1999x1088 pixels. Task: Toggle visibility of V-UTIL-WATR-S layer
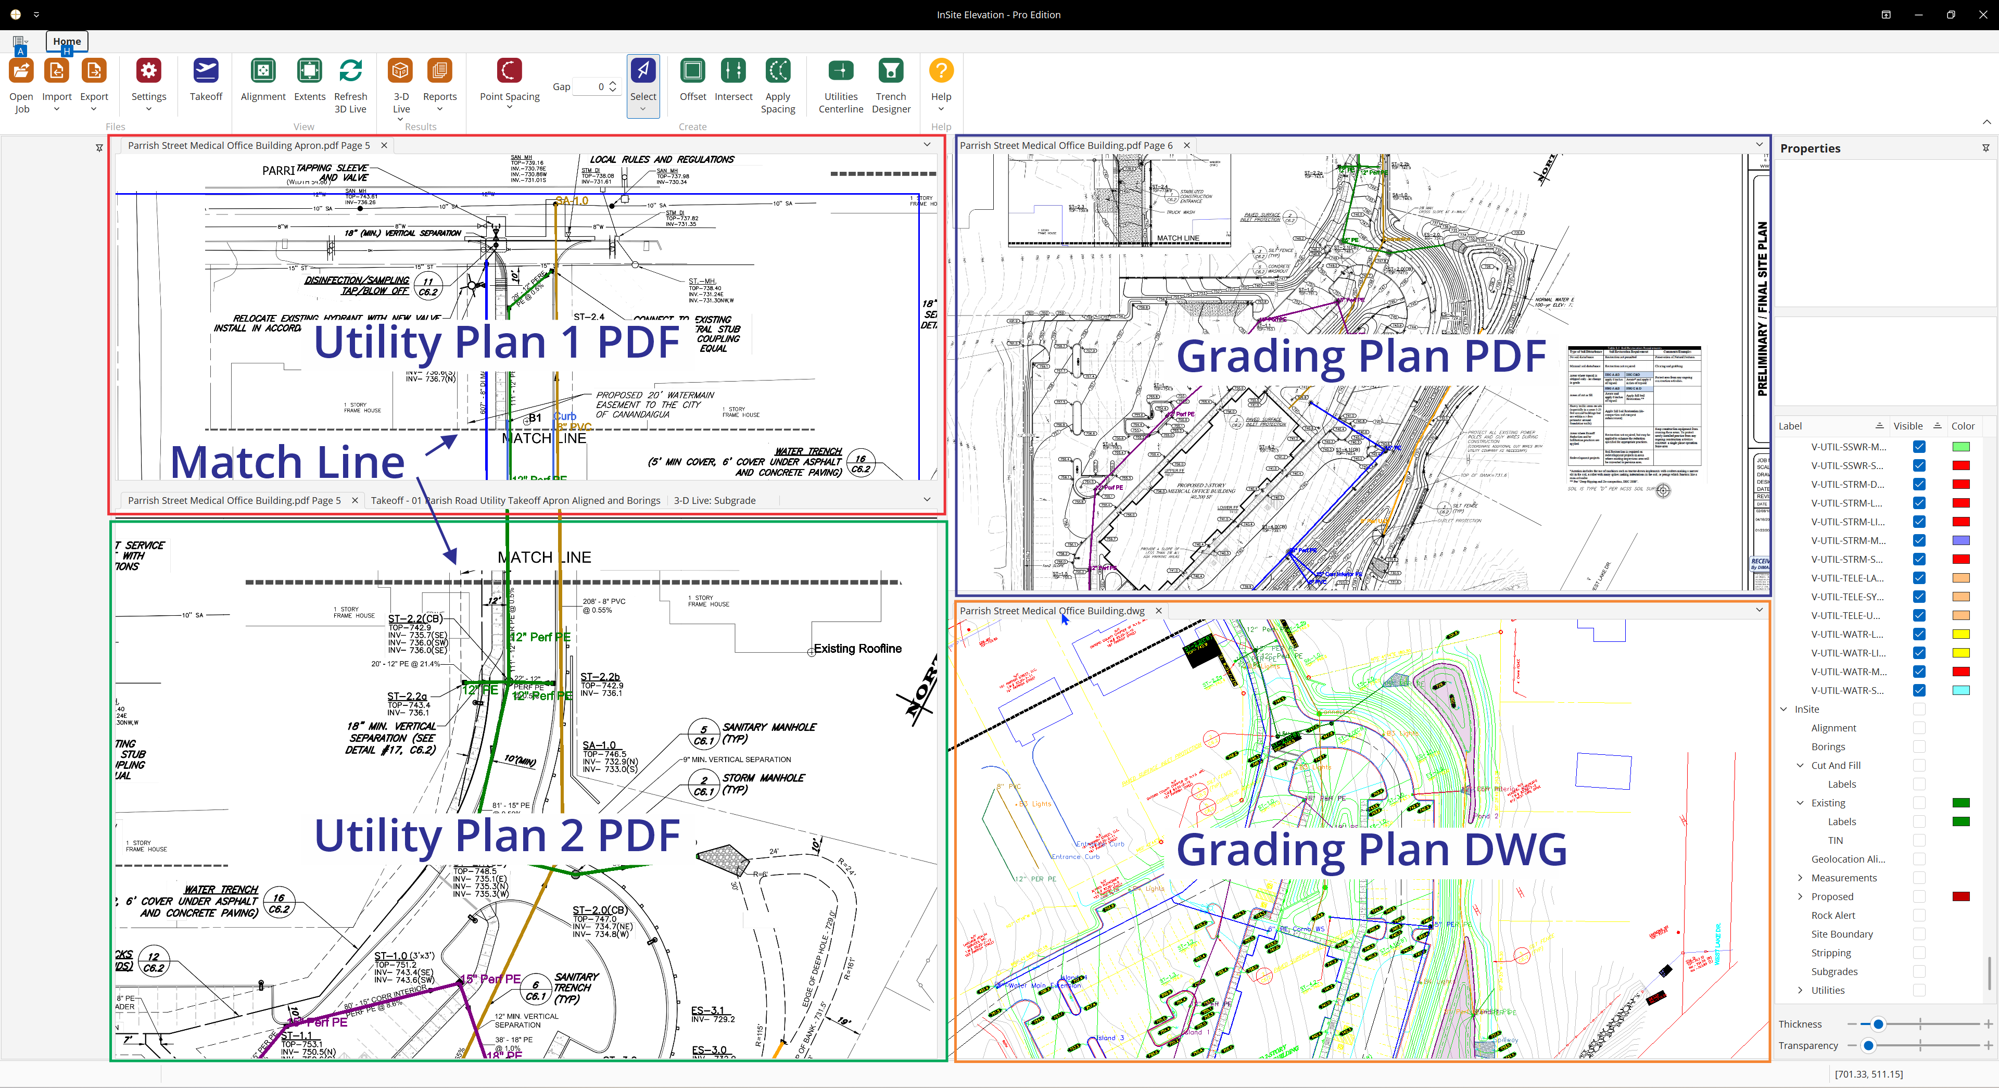1919,691
